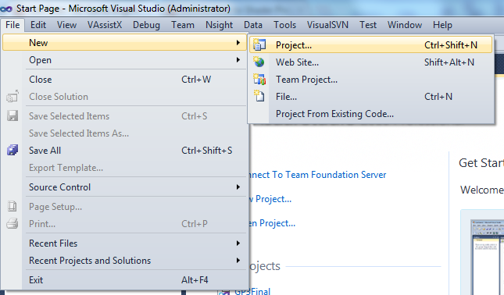504x295 pixels.
Task: Open the Nsight menu
Action: point(220,25)
